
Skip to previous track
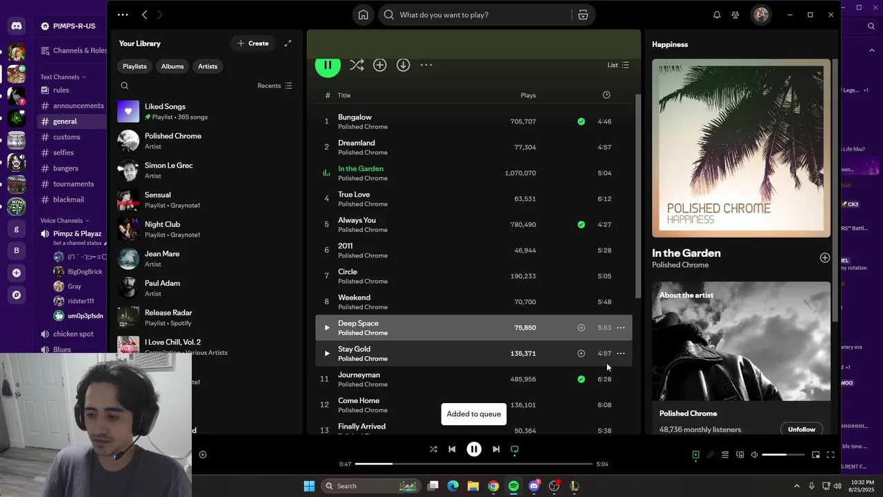pyautogui.click(x=452, y=449)
